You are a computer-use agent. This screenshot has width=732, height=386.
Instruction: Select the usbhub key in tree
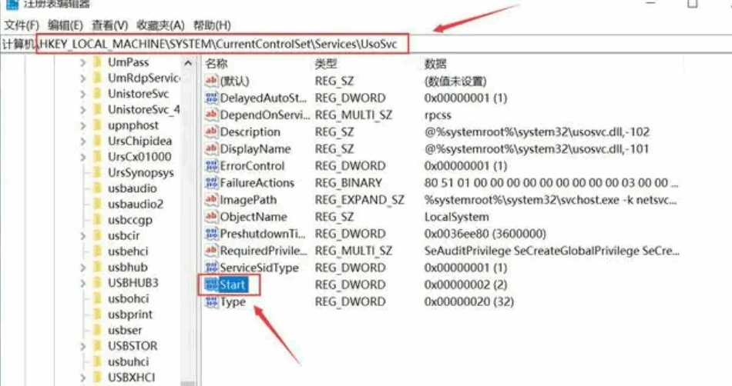pos(127,268)
